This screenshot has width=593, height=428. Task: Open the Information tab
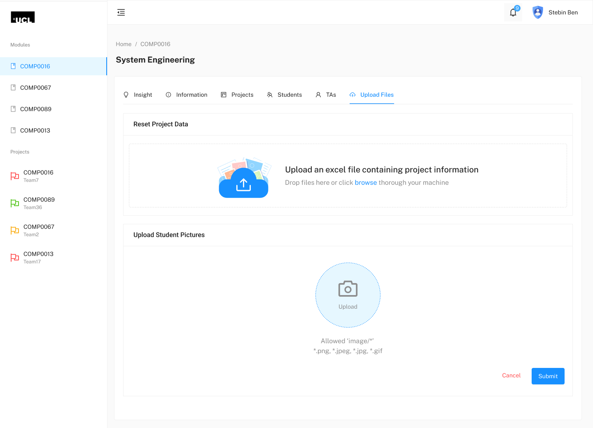[x=187, y=95]
